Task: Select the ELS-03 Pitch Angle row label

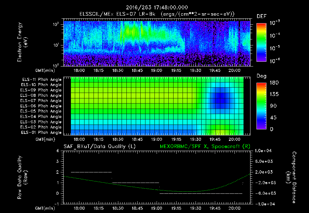Action: click(41, 122)
